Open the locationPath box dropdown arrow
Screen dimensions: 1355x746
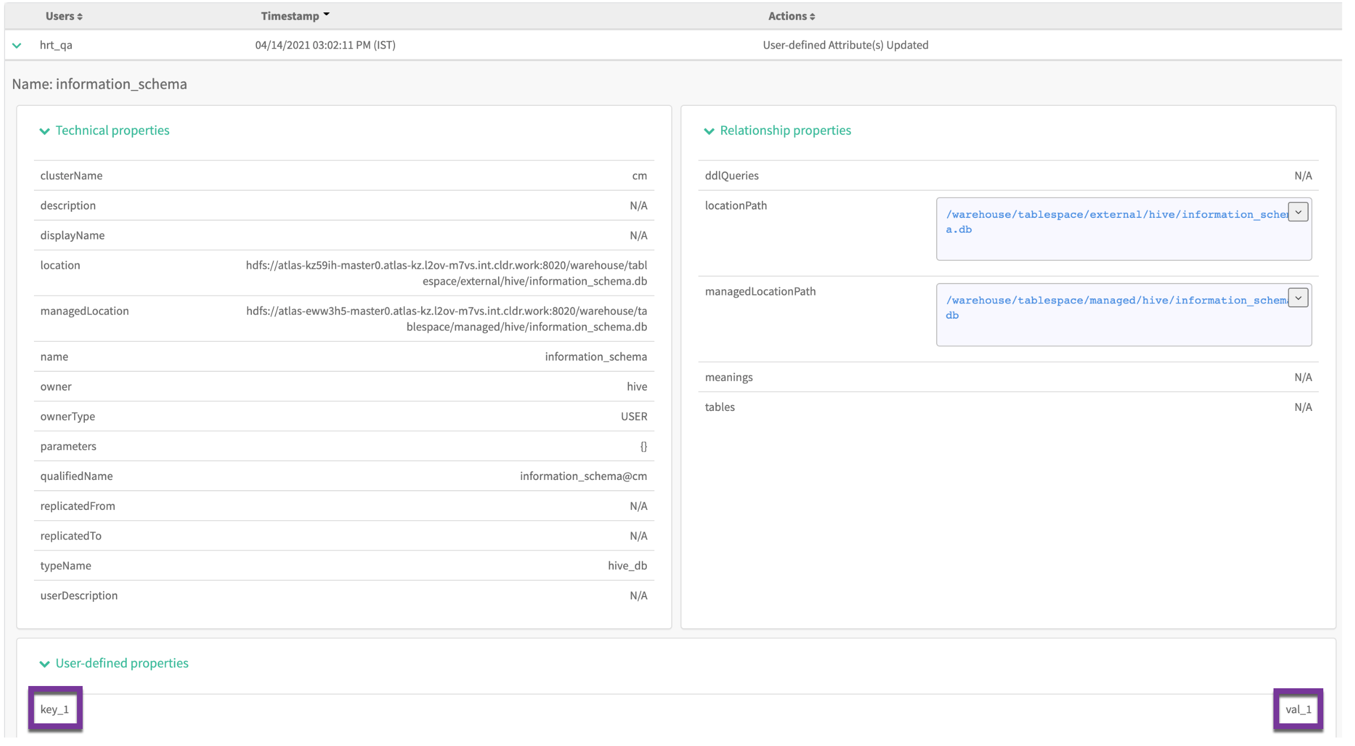click(1298, 212)
